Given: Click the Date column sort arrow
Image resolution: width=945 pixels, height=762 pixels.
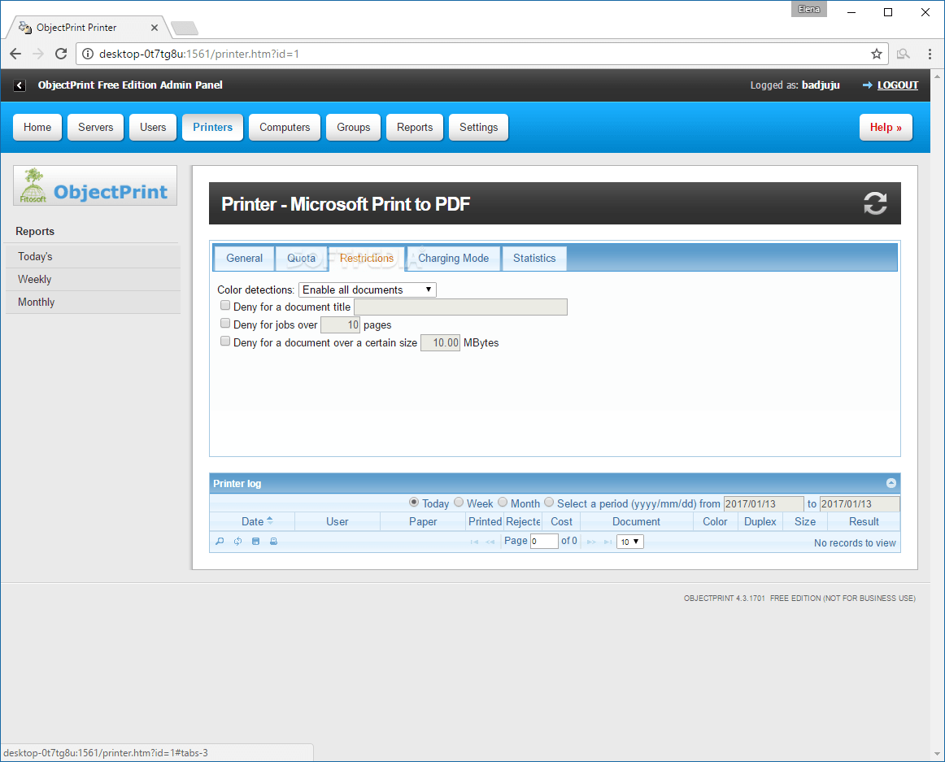Looking at the screenshot, I should 270,520.
